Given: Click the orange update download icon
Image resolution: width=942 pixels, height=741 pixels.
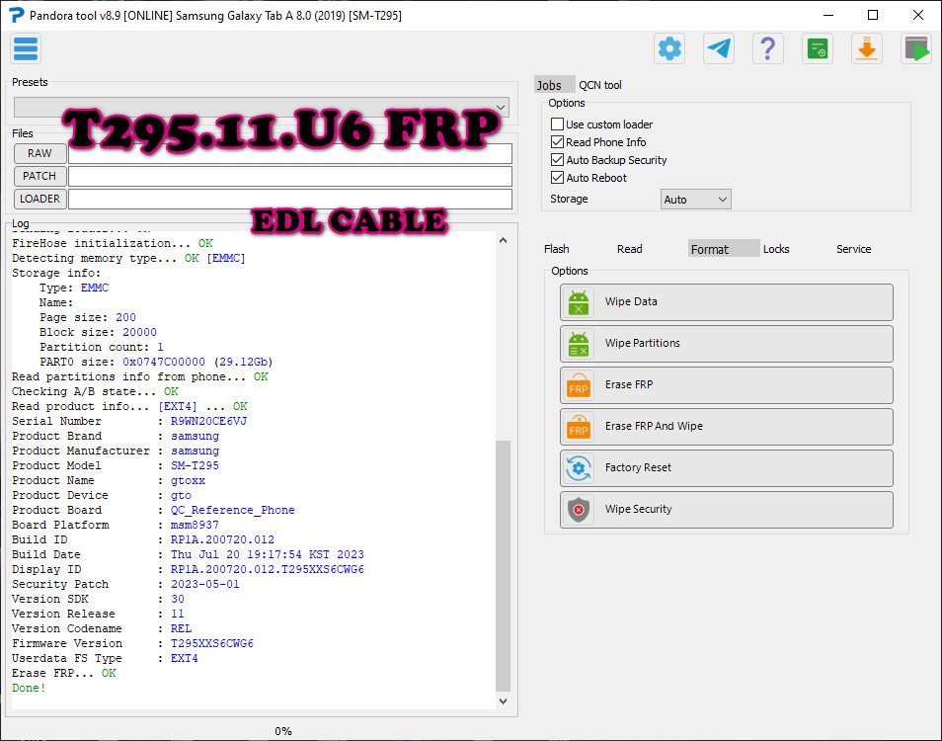Looking at the screenshot, I should [x=866, y=47].
